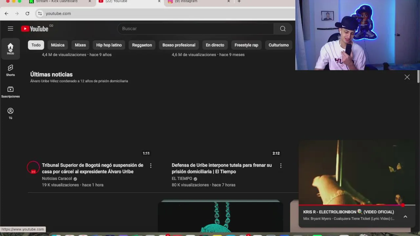Open Suscripciones in the sidebar
Image resolution: width=420 pixels, height=236 pixels.
(x=10, y=92)
